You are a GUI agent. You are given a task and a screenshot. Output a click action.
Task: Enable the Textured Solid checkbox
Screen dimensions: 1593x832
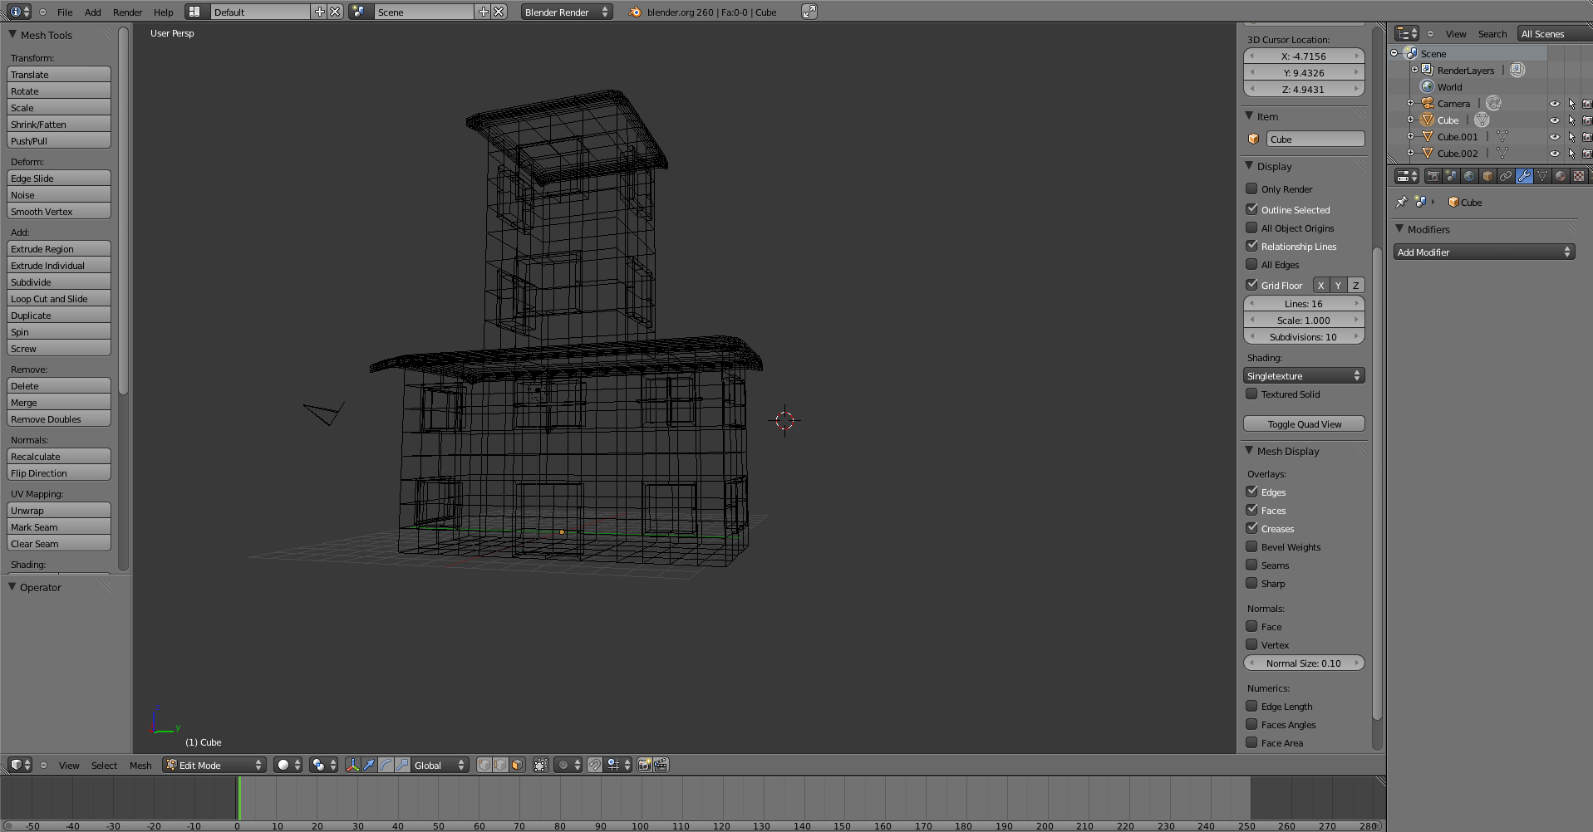1251,394
